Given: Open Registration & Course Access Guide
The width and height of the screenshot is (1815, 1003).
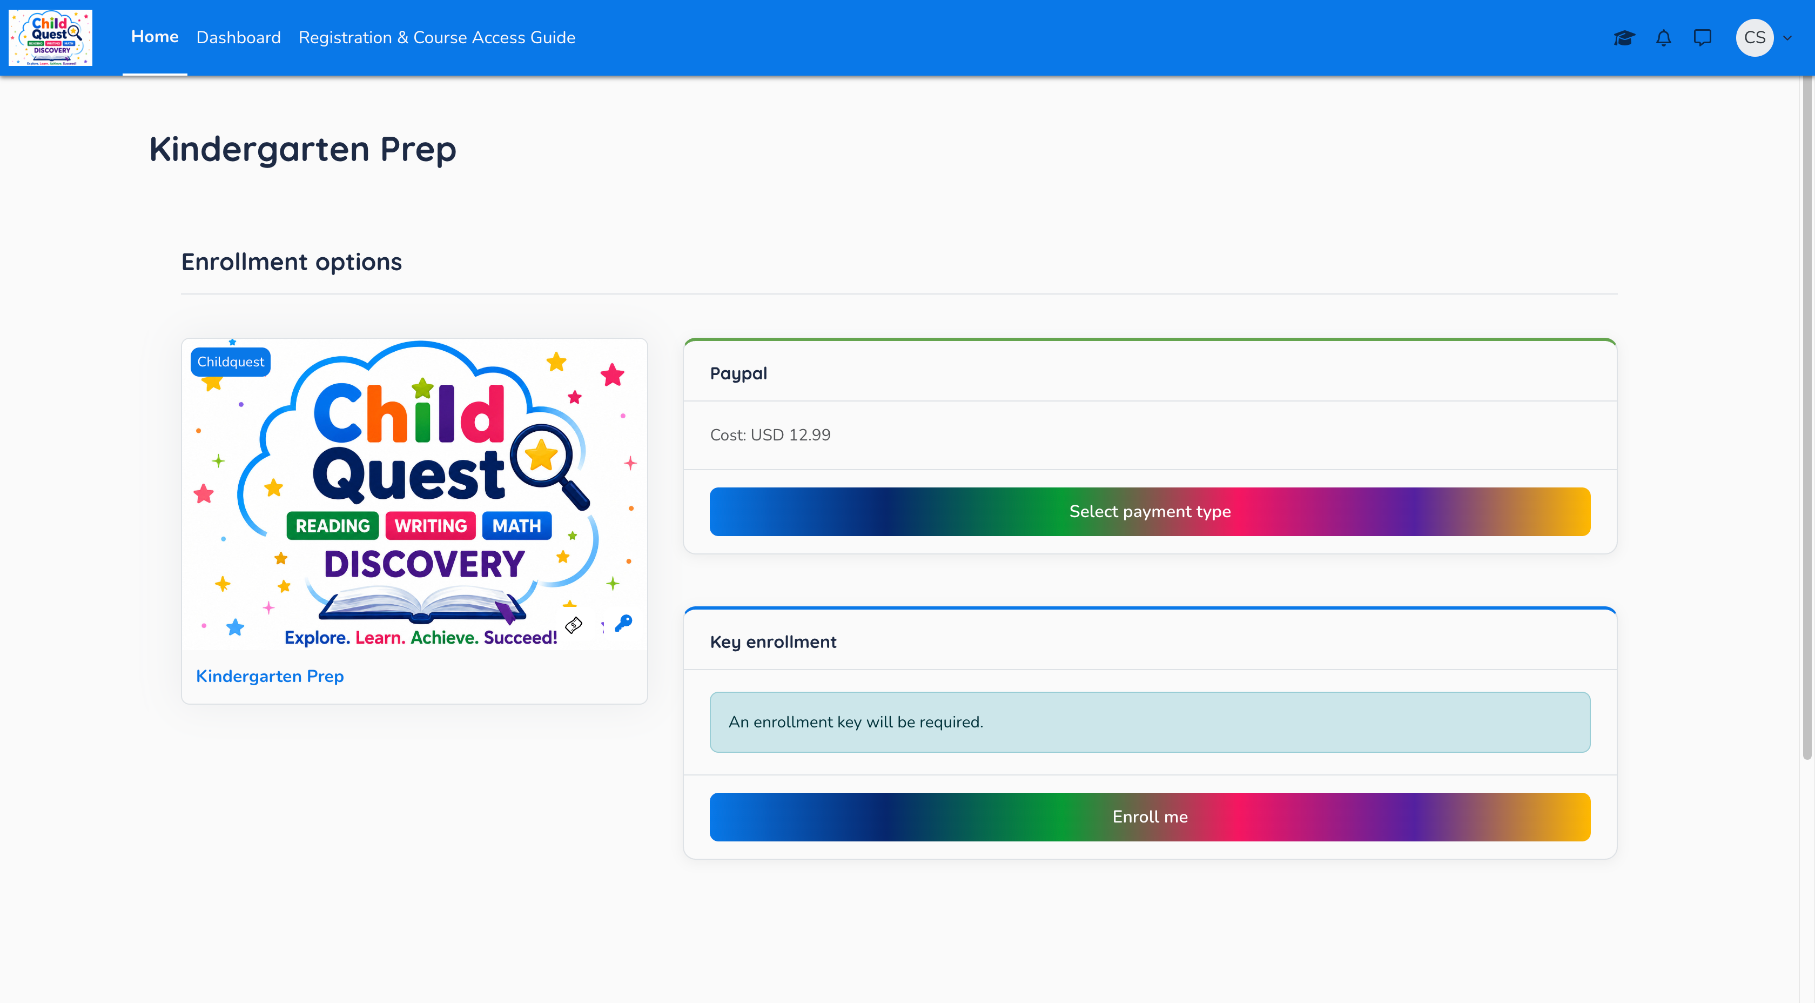Looking at the screenshot, I should pos(437,37).
